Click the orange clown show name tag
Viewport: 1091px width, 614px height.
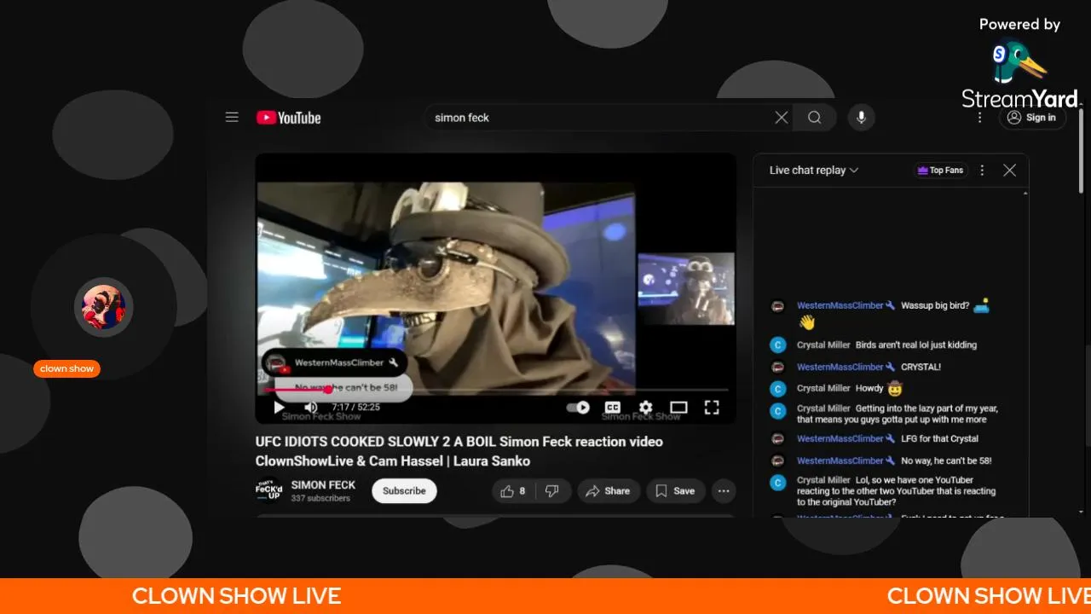click(x=67, y=369)
